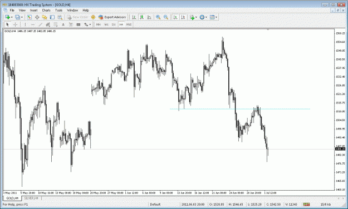Open the Strategy Tester icon
348x209 pixels.
point(60,17)
